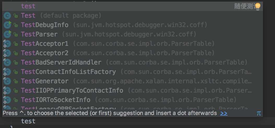
Task: Click the runnable class icon for TestDebugInfo
Action: (x=7, y=25)
